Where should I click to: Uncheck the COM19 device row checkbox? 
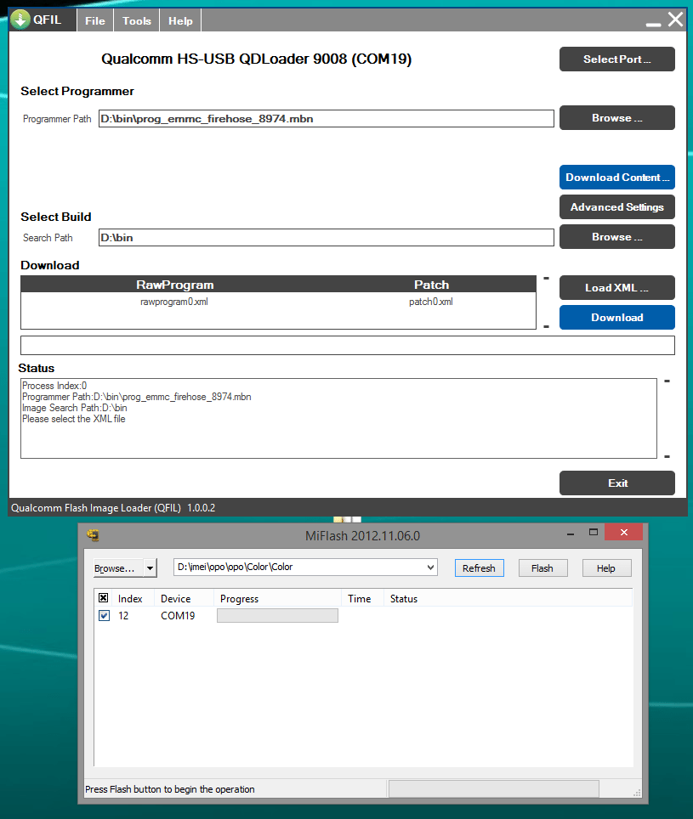[x=104, y=616]
